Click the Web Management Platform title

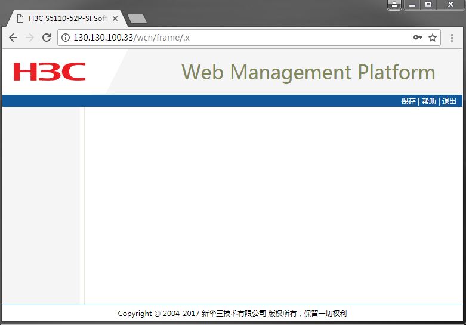click(308, 72)
